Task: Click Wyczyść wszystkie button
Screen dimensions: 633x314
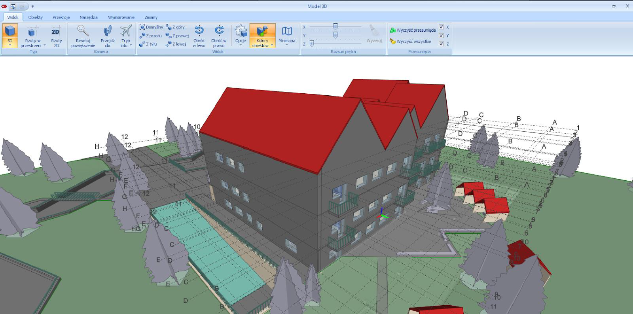Action: coord(410,41)
